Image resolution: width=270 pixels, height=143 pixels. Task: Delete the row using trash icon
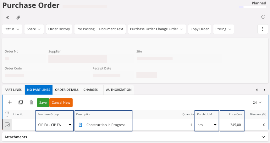click(31, 102)
